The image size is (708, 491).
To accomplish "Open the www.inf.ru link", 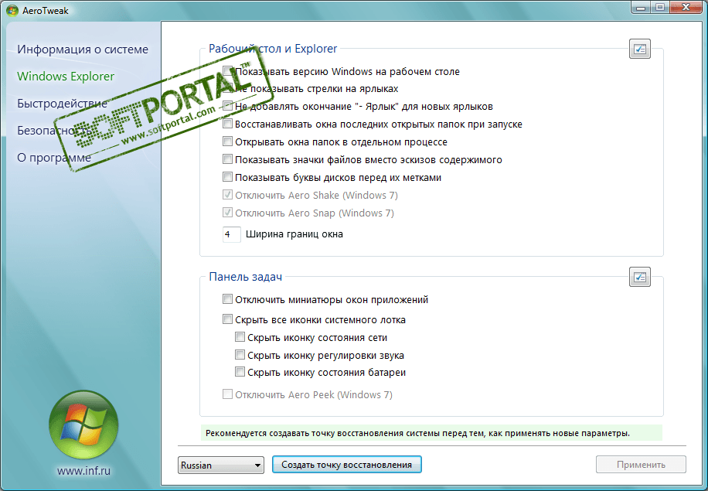I will click(84, 471).
